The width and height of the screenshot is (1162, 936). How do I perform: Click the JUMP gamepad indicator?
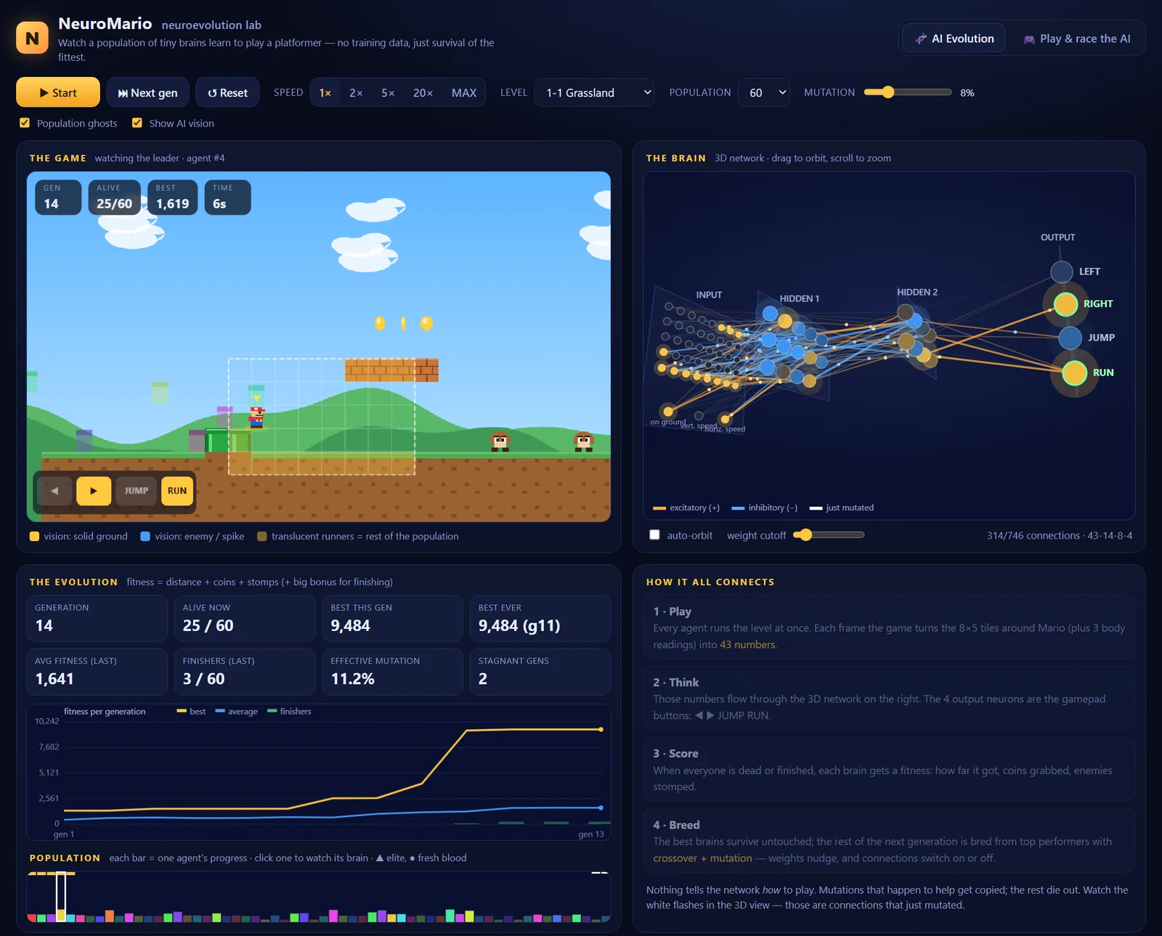click(x=136, y=491)
